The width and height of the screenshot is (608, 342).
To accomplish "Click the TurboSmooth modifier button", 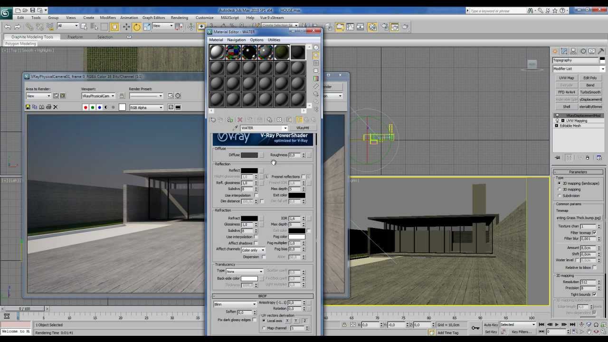I will click(x=590, y=92).
